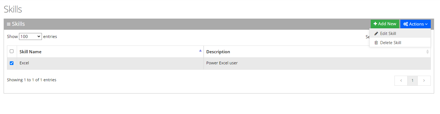Click the trash icon beside Delete Skill
This screenshot has height=114, width=440.
click(376, 43)
